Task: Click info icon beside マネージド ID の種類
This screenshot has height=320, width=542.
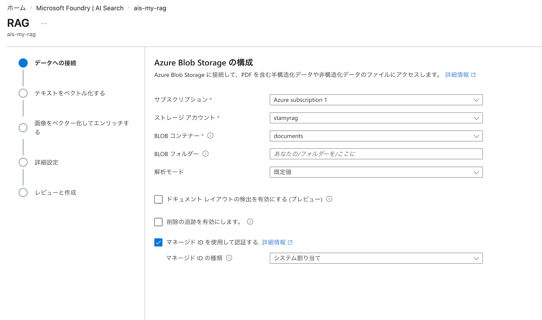Action: [x=229, y=258]
